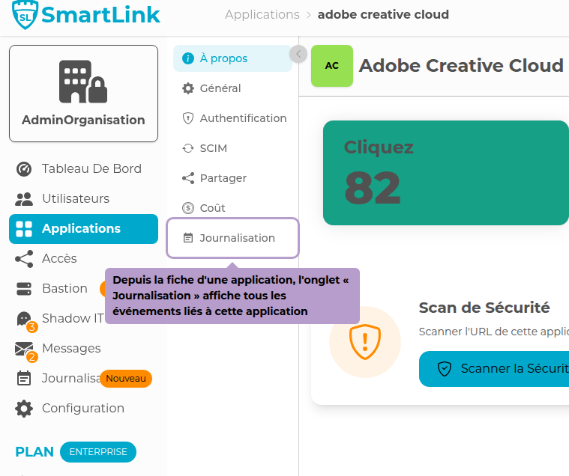
Task: Open the Général settings tab
Action: [220, 88]
